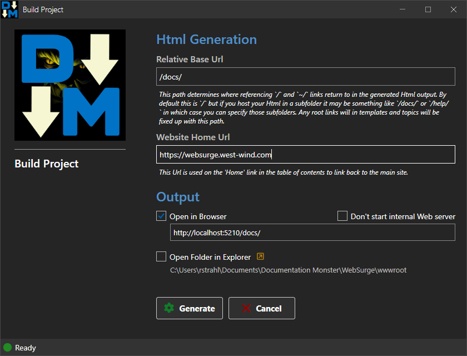Click the large Documentation Monster logo image

[70, 85]
